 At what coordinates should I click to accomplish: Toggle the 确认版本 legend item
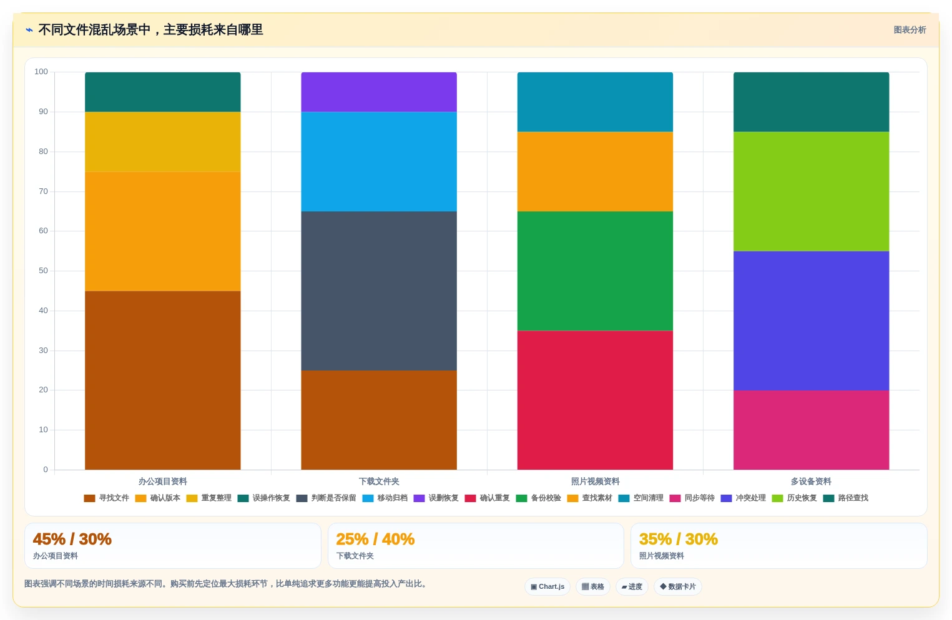click(157, 498)
